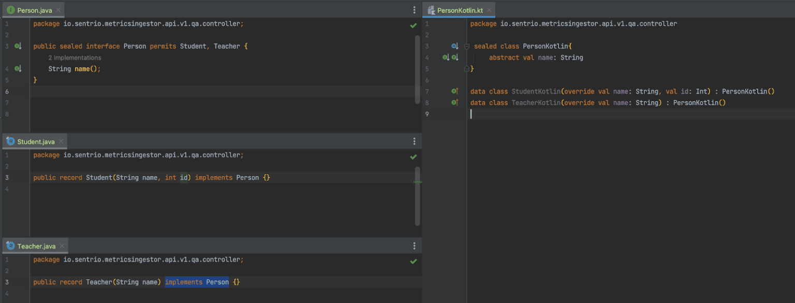Click the green inspection checkmark in Student.java editor

[413, 156]
